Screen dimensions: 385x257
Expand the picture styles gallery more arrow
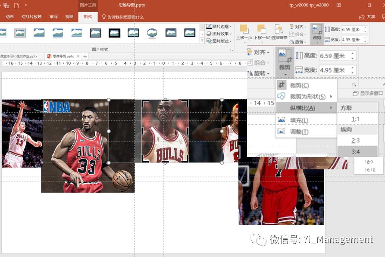pos(202,41)
